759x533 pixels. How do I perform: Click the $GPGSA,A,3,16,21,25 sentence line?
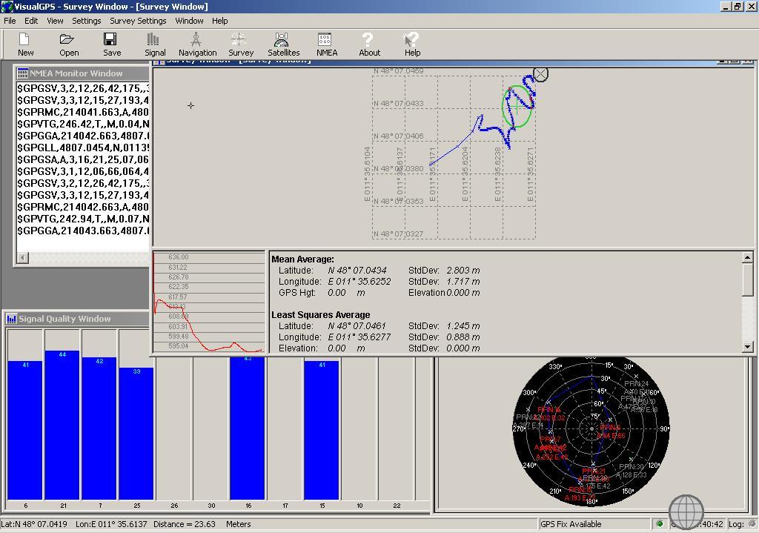83,160
